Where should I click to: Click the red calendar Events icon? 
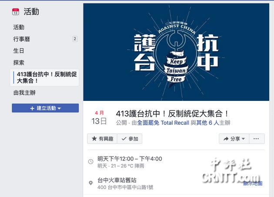[16, 12]
